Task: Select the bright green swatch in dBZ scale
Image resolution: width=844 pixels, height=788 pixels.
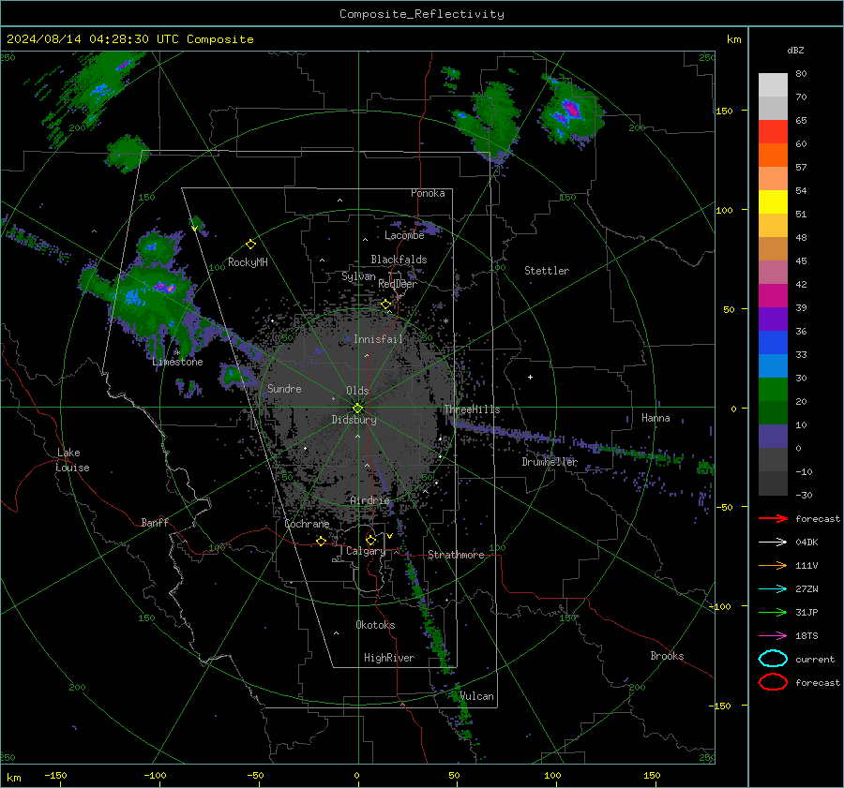Action: tap(773, 390)
